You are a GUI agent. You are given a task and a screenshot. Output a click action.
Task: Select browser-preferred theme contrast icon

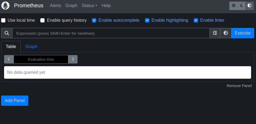coord(249,5)
